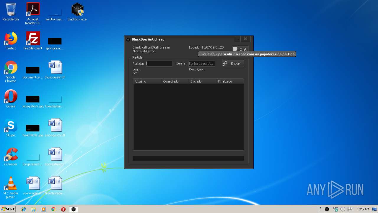This screenshot has width=378, height=213.
Task: Open Windows Media Player taskbar icon
Action: pyautogui.click(x=43, y=209)
